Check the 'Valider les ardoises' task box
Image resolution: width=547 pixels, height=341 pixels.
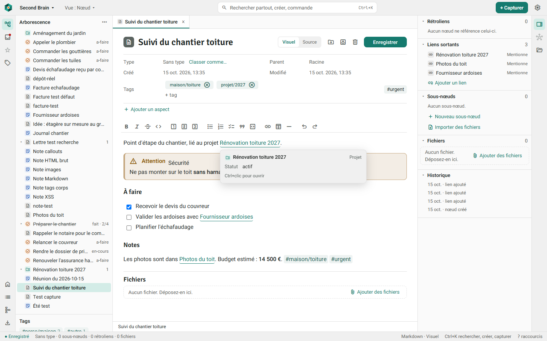[x=129, y=217]
